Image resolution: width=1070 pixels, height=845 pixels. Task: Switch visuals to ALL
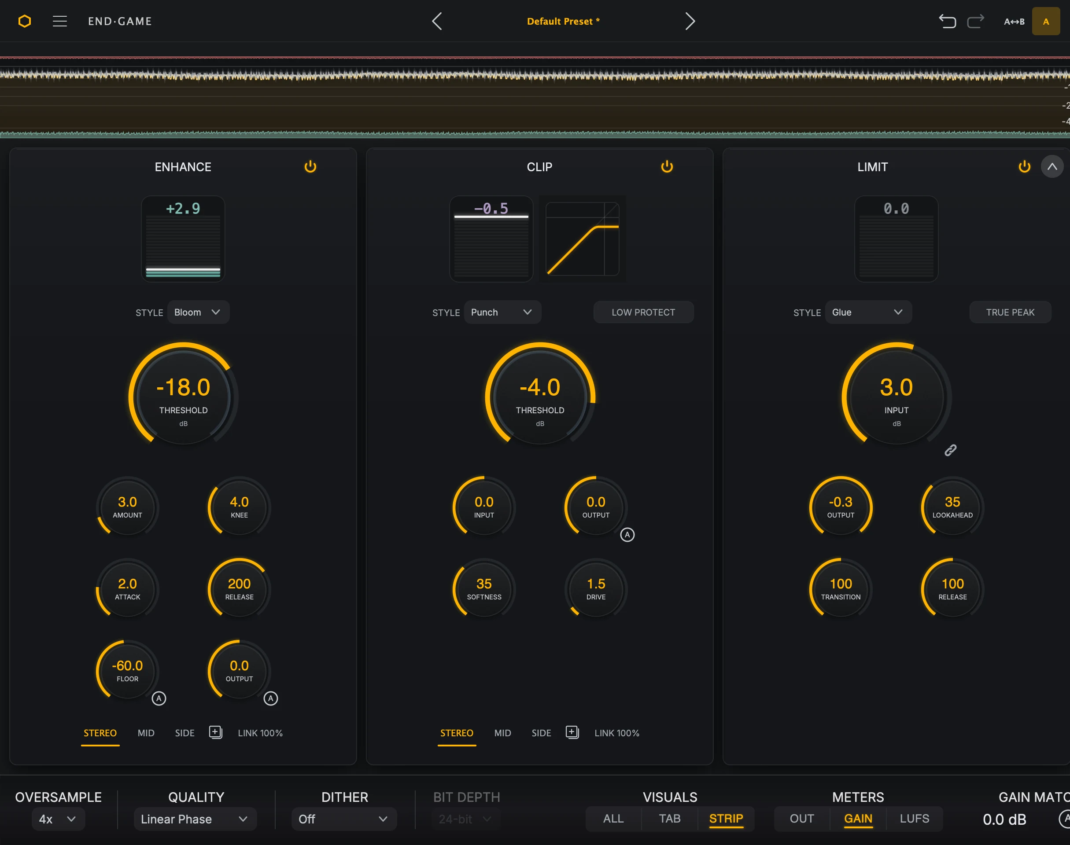[613, 819]
